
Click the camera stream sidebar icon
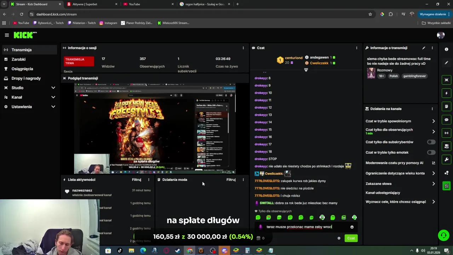(446, 146)
